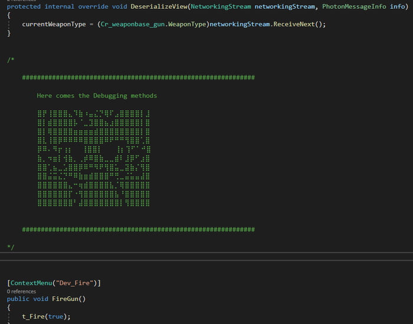Click the opening comment marker /*
The height and width of the screenshot is (324, 413).
tap(11, 59)
